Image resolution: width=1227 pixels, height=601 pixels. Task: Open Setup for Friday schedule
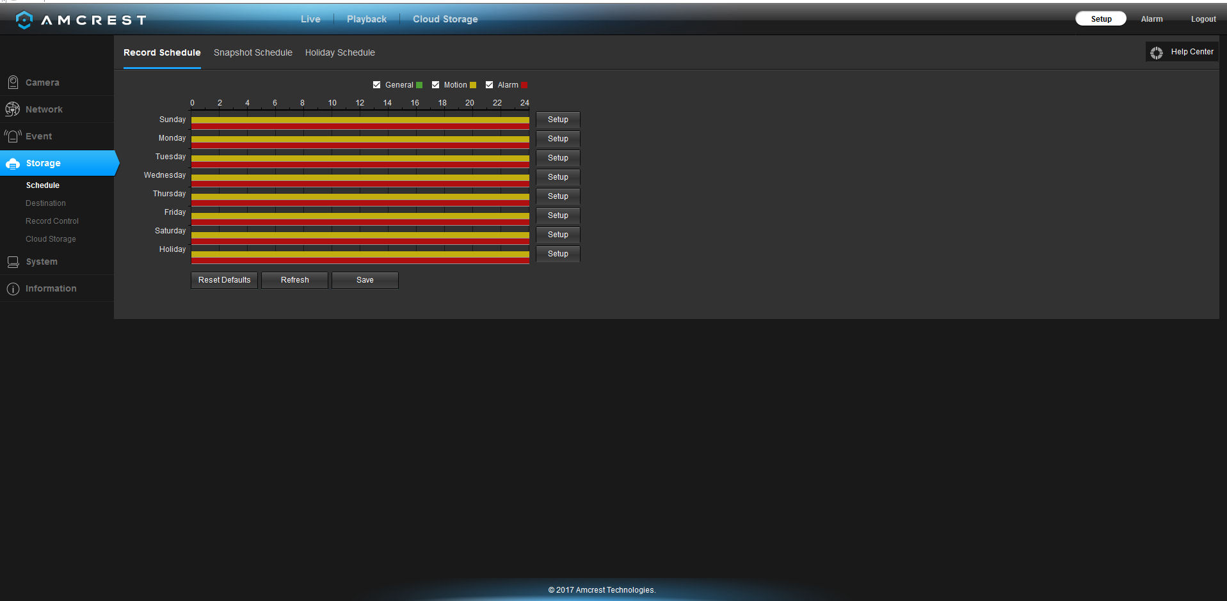coord(558,215)
